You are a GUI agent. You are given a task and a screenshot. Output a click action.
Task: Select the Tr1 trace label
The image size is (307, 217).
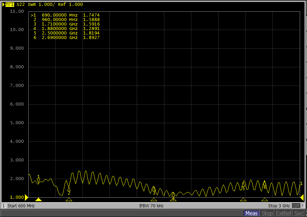coord(10,4)
